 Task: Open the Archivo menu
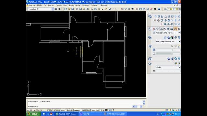tap(32, 5)
